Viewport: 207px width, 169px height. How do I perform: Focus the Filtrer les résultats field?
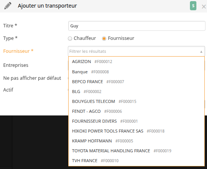click(x=133, y=51)
